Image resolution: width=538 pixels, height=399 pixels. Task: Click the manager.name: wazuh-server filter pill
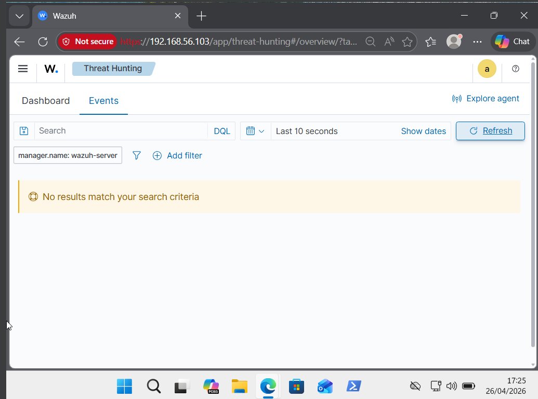pyautogui.click(x=68, y=156)
